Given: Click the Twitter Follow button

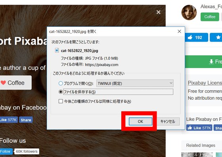Looking at the screenshot, I should 6,151.
